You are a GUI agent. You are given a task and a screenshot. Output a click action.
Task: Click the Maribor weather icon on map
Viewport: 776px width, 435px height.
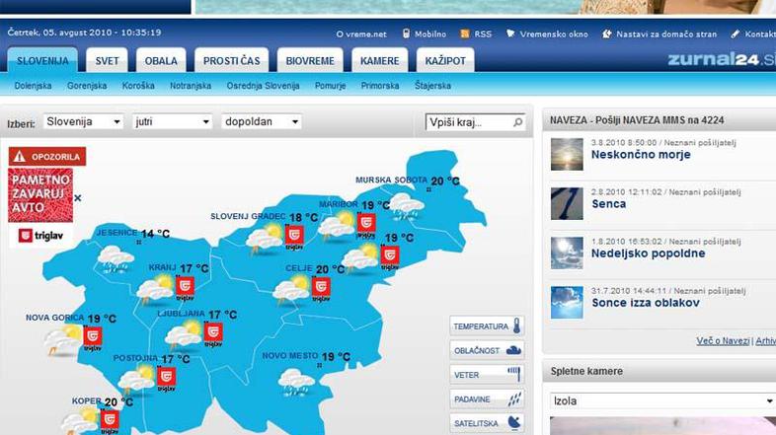[x=337, y=226]
